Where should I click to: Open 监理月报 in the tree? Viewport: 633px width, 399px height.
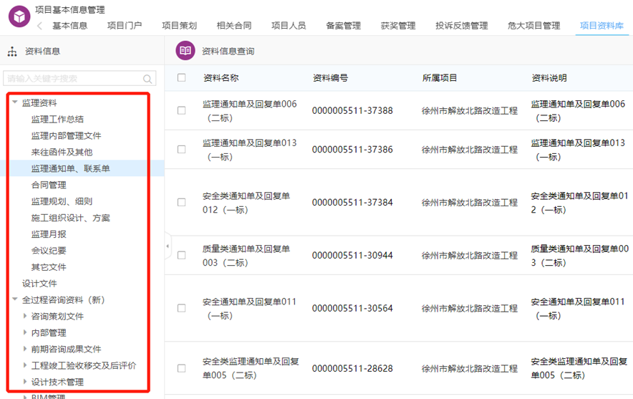[x=49, y=234]
